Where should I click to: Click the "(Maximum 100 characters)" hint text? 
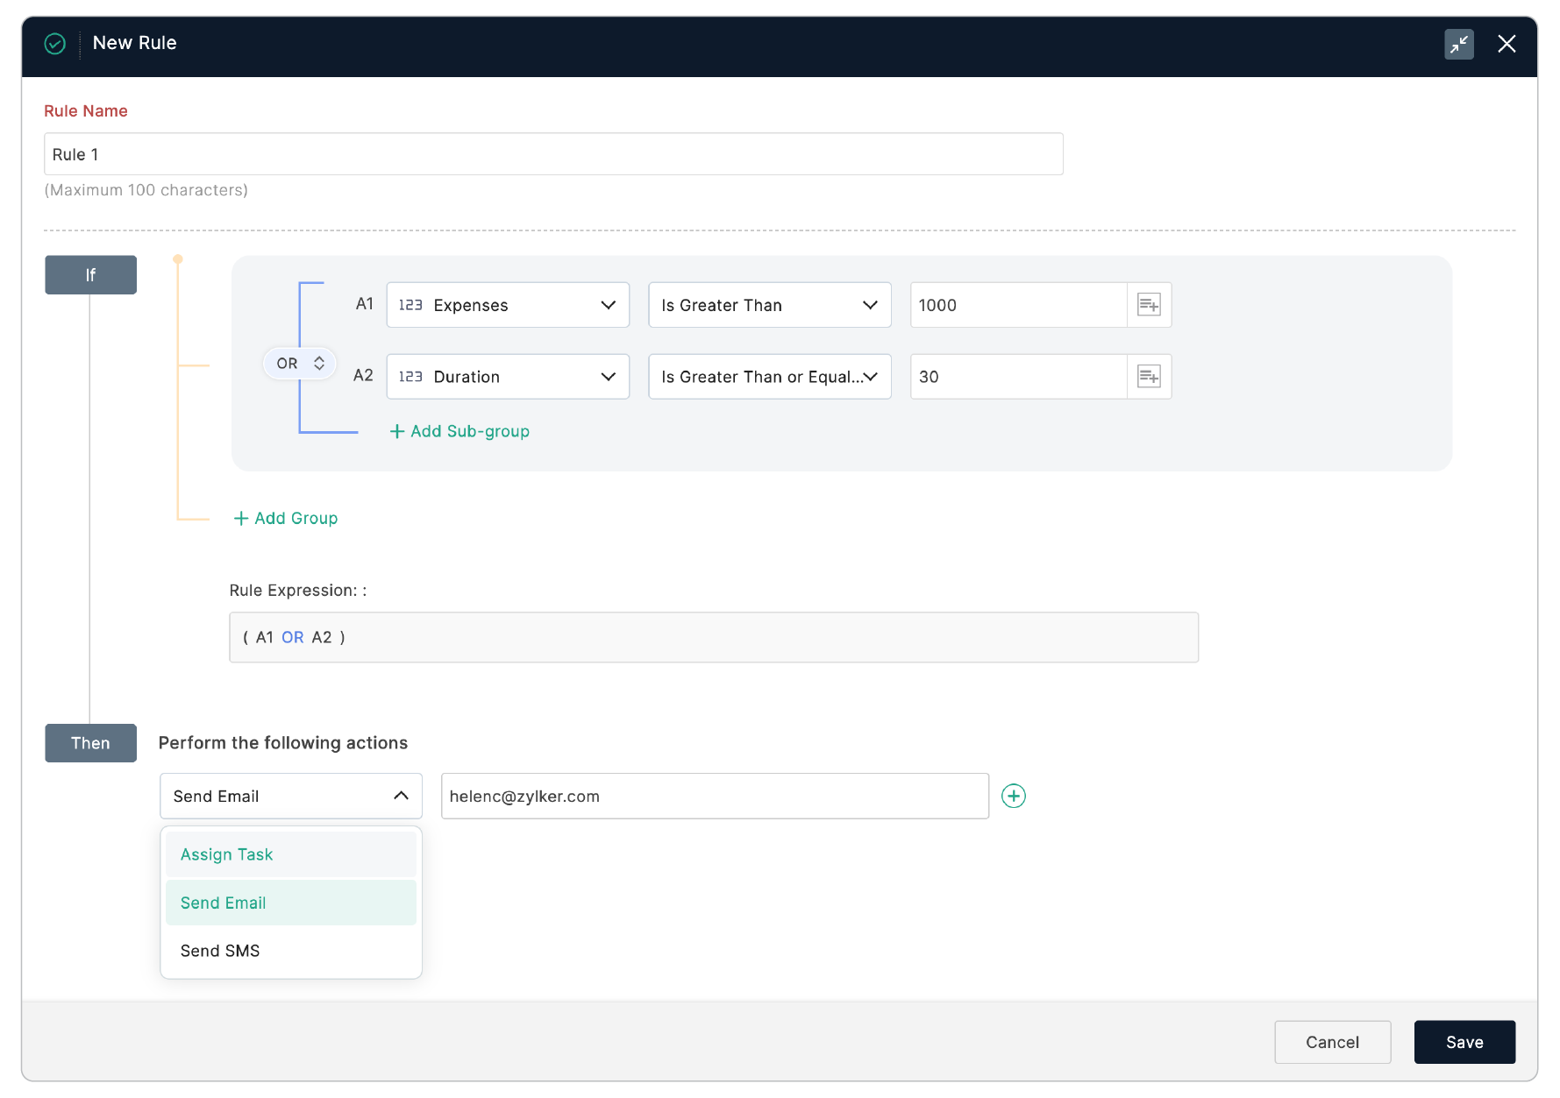point(146,190)
